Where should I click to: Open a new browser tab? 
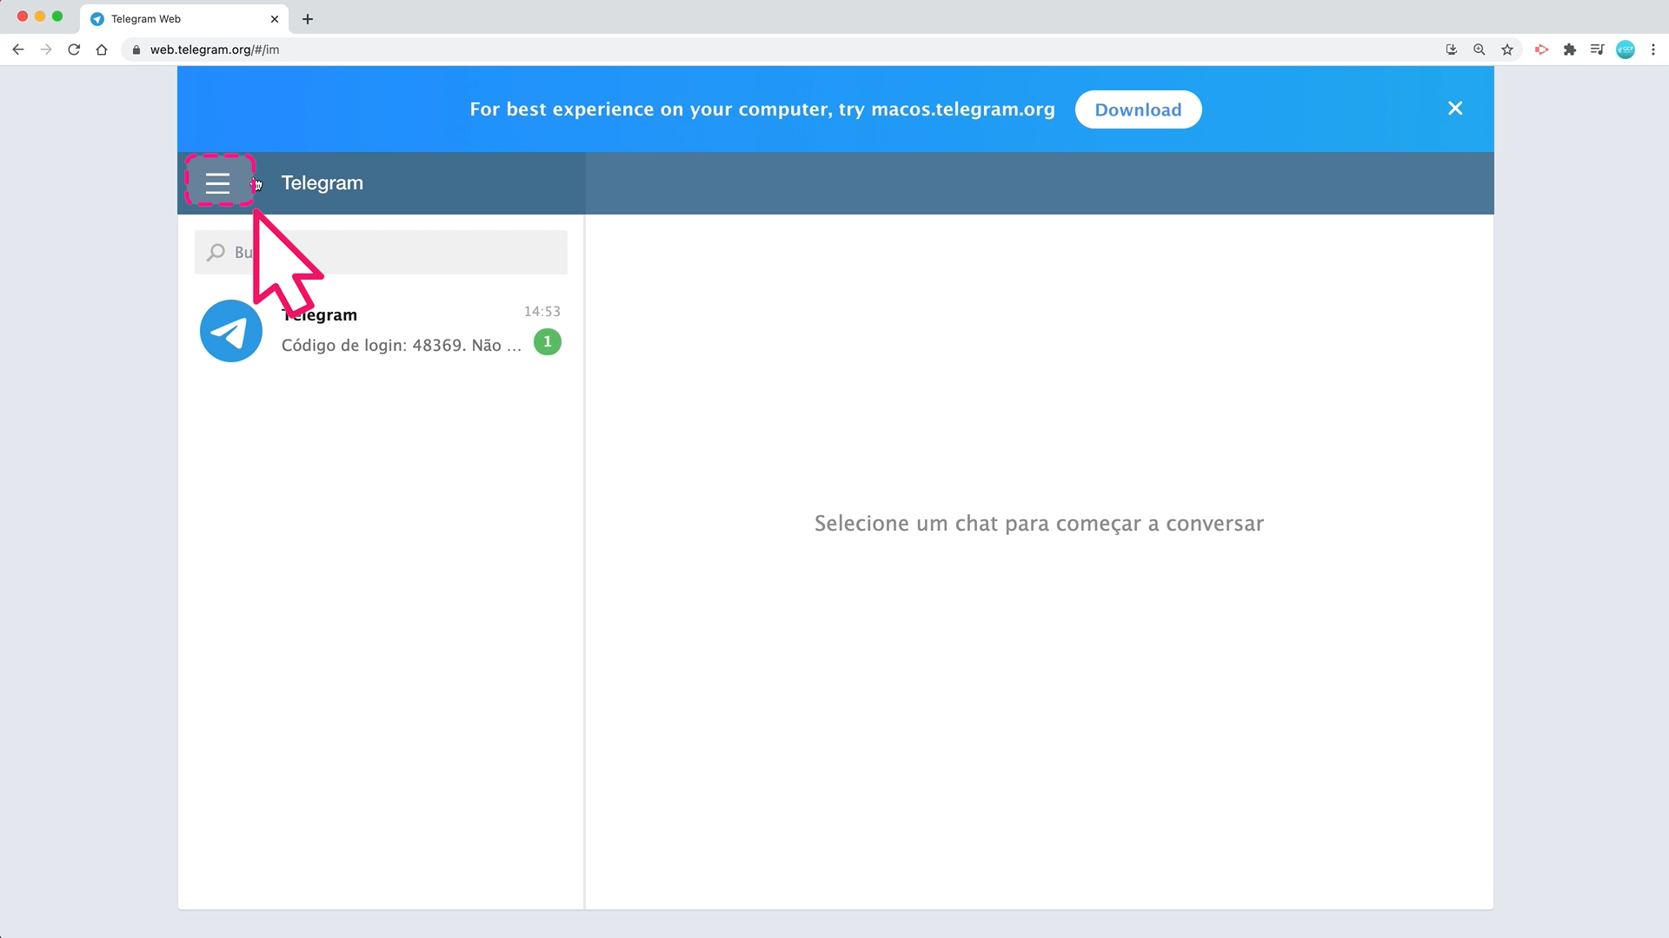(x=308, y=19)
